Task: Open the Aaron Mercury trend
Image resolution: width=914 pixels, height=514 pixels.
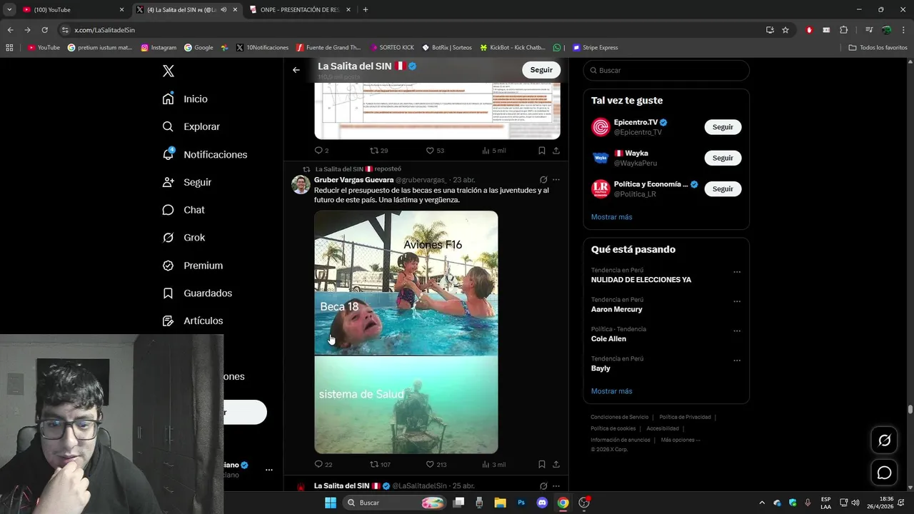Action: [616, 309]
